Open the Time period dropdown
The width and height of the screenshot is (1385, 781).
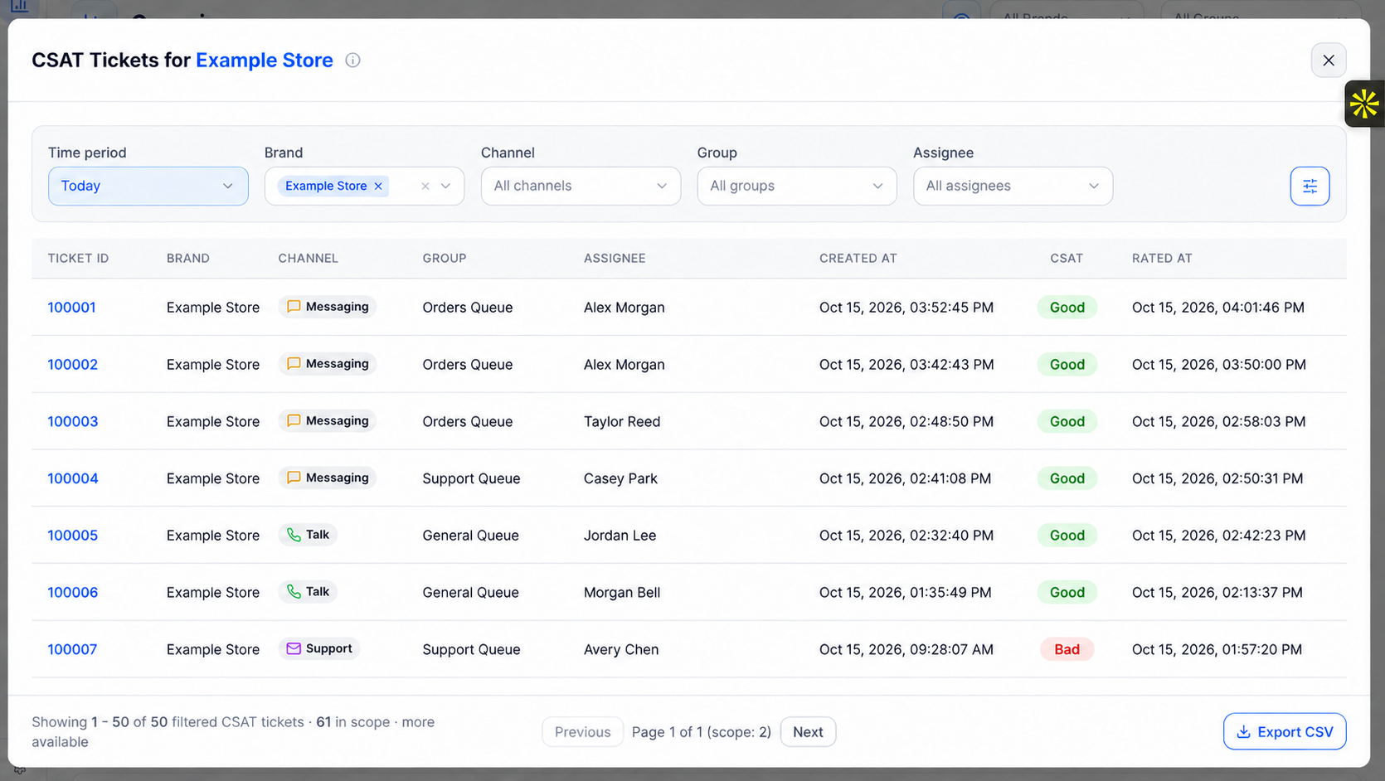[x=148, y=186]
